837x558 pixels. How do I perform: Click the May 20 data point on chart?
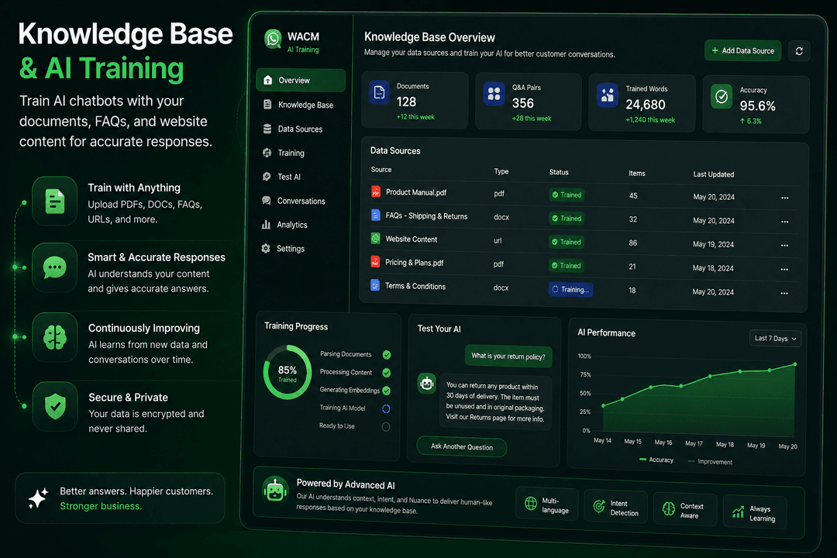pos(795,364)
